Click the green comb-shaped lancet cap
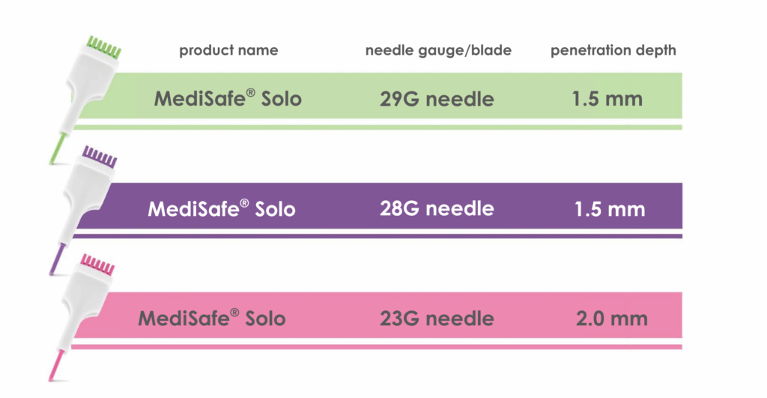The image size is (767, 398). pyautogui.click(x=103, y=46)
